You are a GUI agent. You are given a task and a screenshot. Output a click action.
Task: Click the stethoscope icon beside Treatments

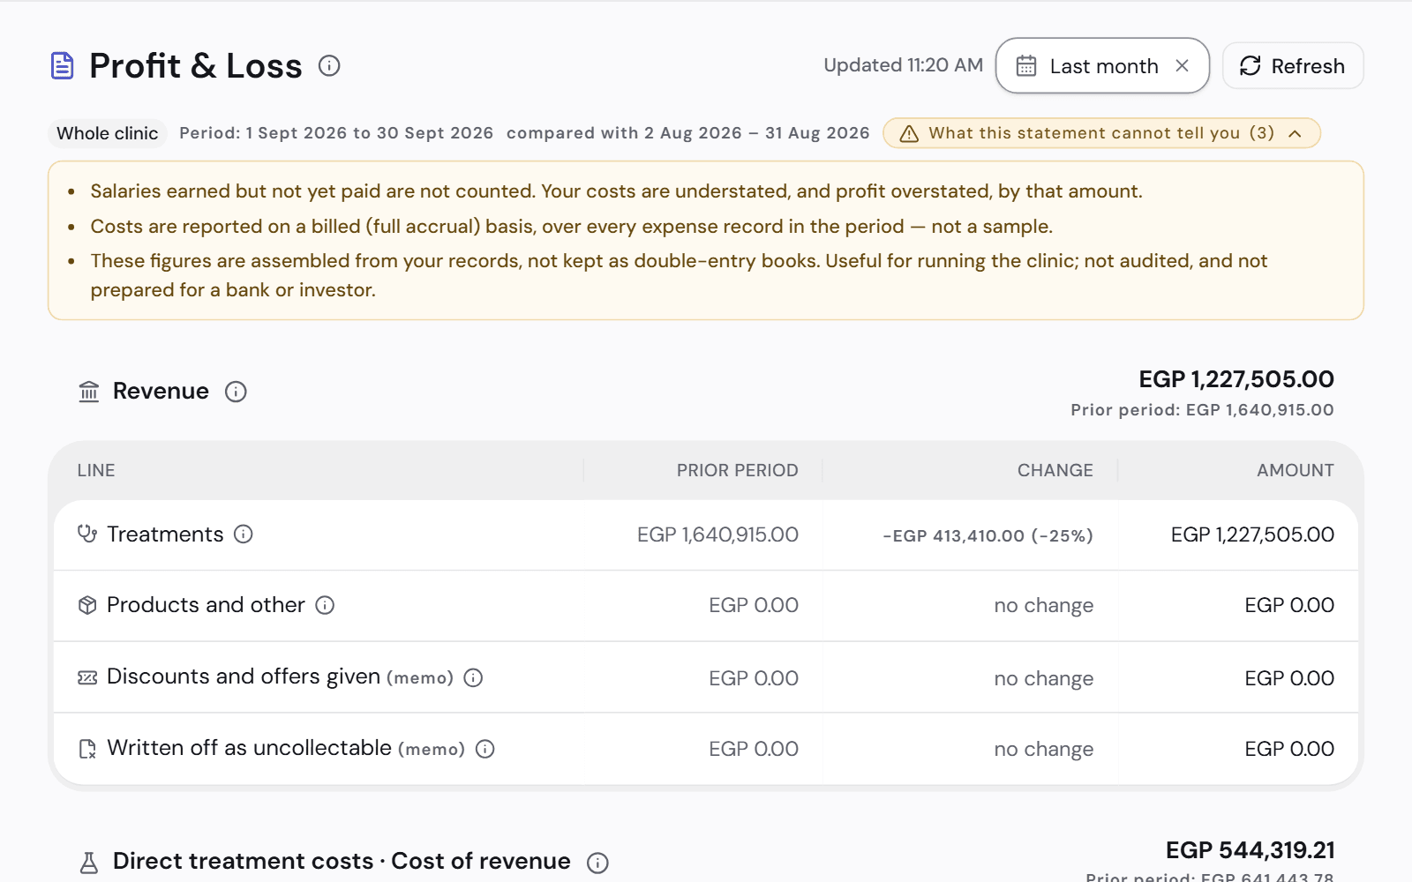[x=87, y=534]
